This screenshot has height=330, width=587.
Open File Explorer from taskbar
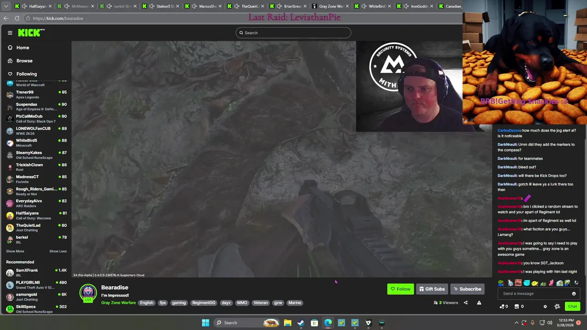point(288,323)
